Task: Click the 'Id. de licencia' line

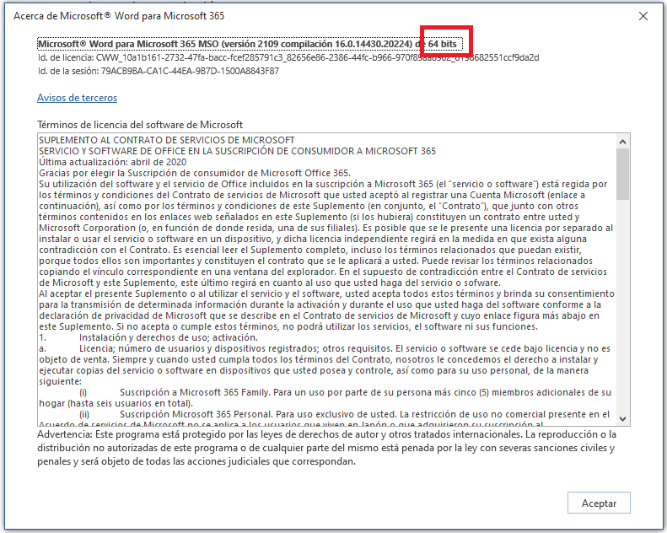Action: (x=288, y=57)
